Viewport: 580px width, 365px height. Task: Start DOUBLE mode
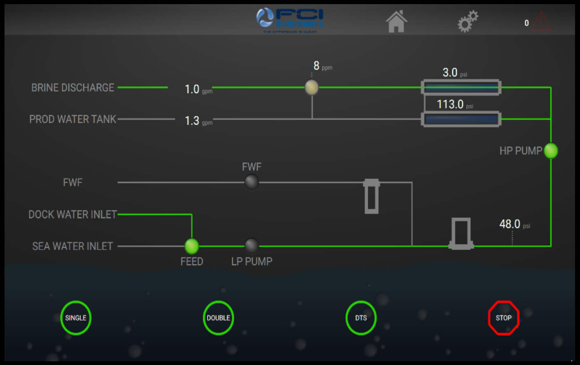pos(218,318)
